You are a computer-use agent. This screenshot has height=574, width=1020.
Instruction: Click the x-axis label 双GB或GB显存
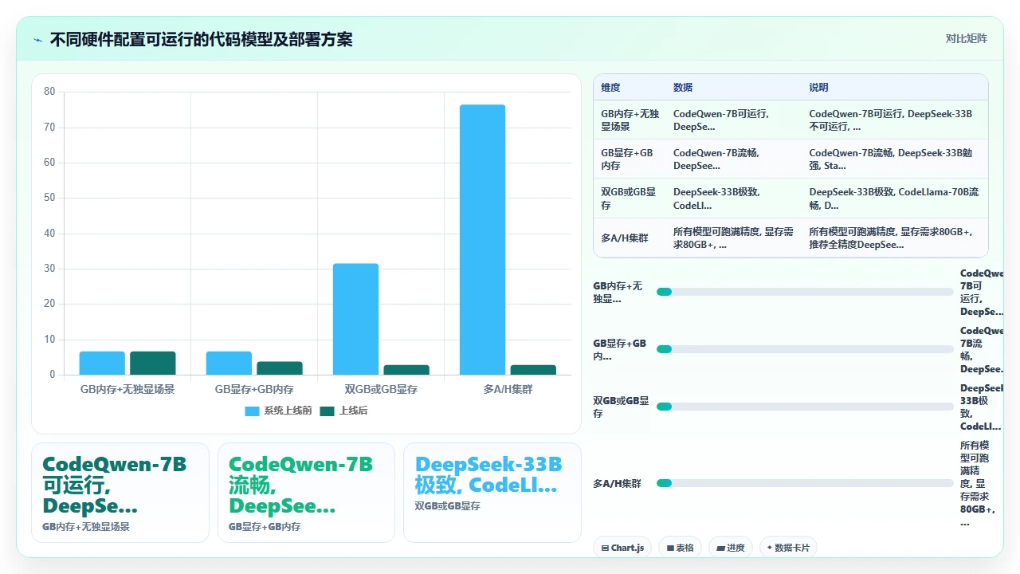[x=381, y=390]
